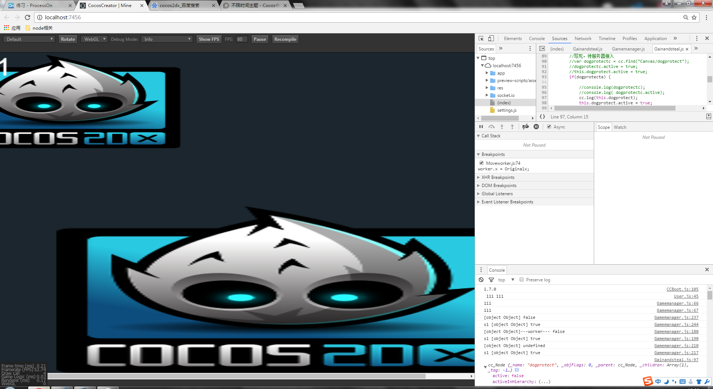This screenshot has height=389, width=713.
Task: Open the CCBoot.js:105 source link
Action: point(682,289)
